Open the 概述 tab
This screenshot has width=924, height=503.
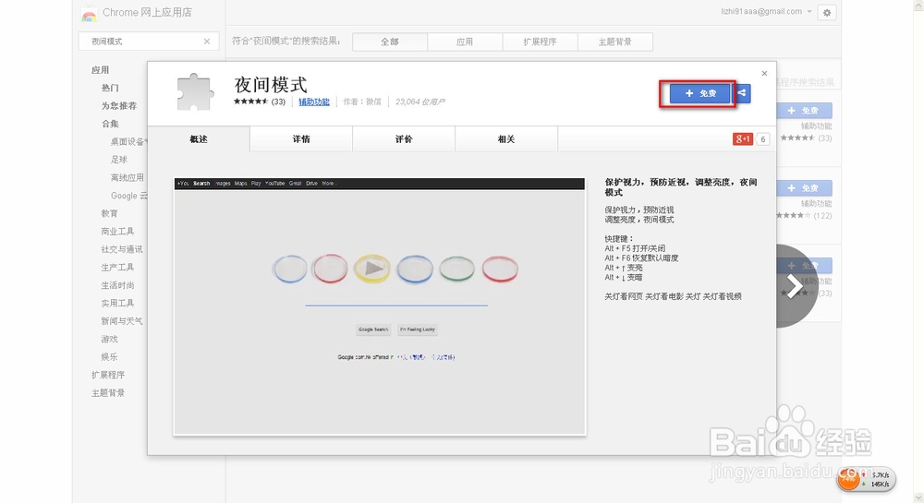coord(199,138)
